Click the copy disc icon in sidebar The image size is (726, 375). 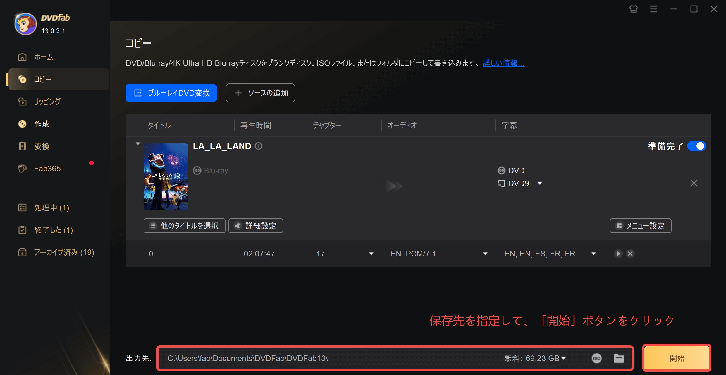point(22,80)
